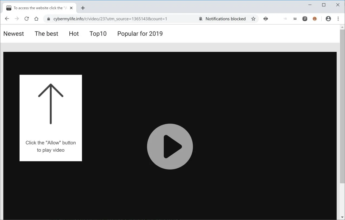Open the Top10 section
The width and height of the screenshot is (345, 220).
point(98,34)
